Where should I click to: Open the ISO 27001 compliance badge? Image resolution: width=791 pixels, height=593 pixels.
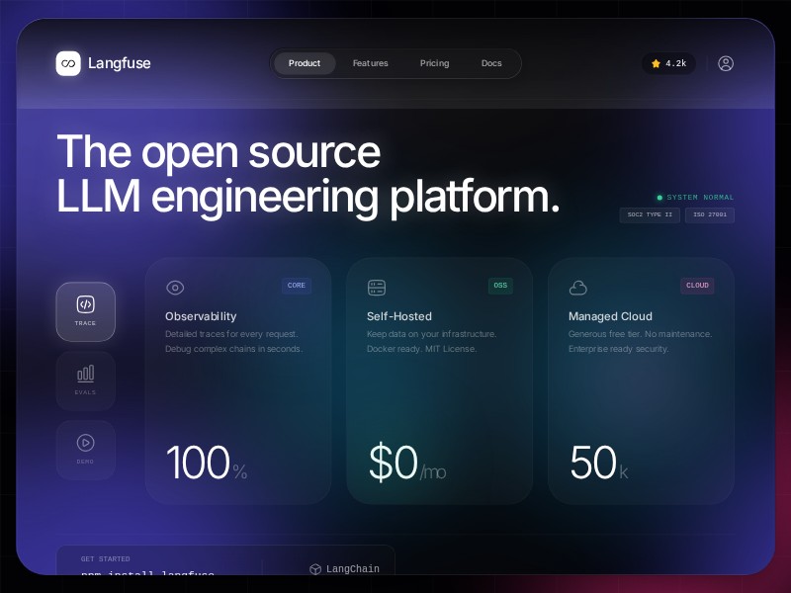pos(710,215)
